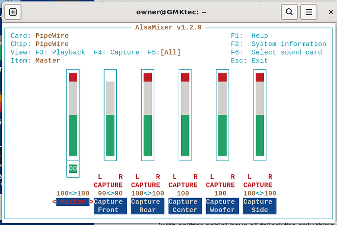Select the Capture Side channel label
The width and height of the screenshot is (337, 225).
pyautogui.click(x=260, y=206)
